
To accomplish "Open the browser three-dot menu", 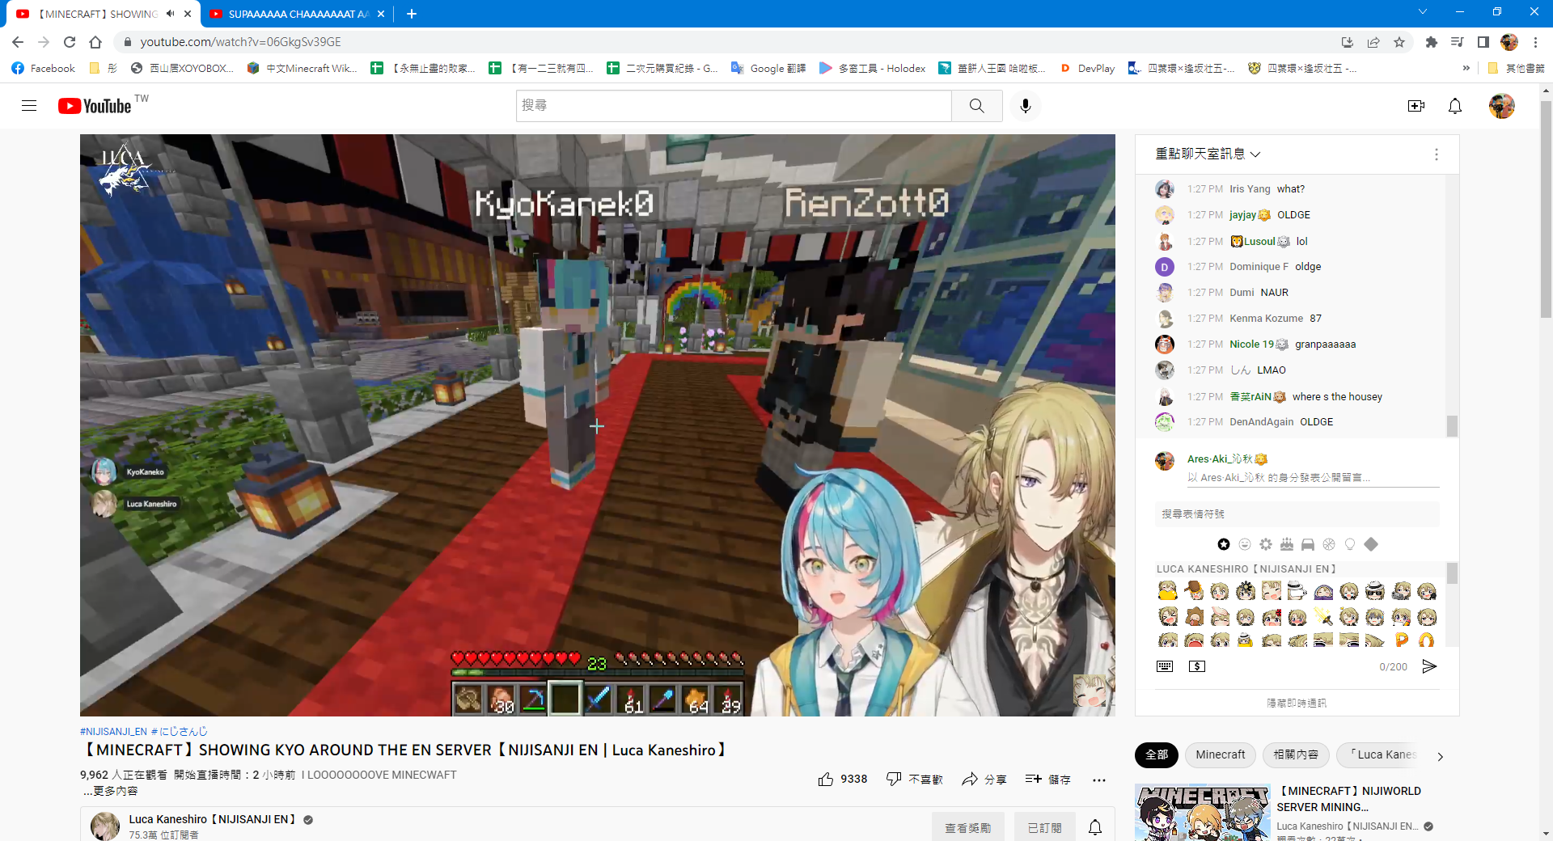I will (1535, 42).
